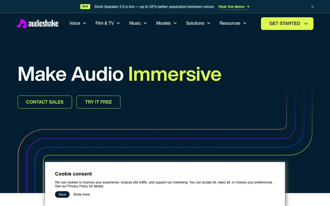Expand the Film & TV chevron arrow
Image resolution: width=330 pixels, height=206 pixels.
(x=118, y=23)
